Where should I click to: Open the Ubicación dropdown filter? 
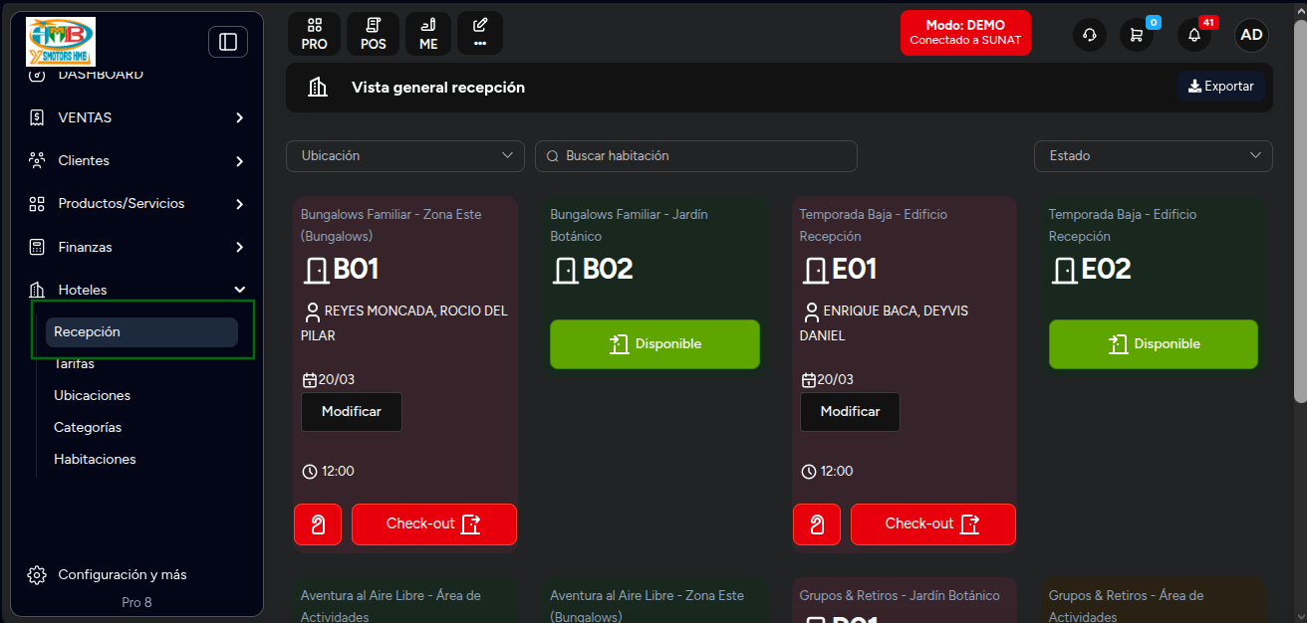point(405,156)
